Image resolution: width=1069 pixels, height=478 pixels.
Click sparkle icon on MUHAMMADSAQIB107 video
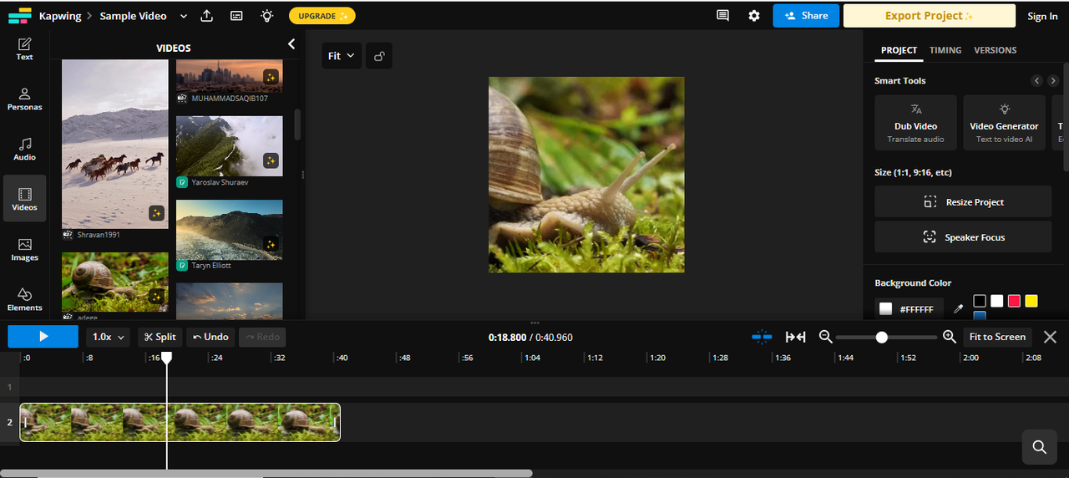tap(271, 77)
